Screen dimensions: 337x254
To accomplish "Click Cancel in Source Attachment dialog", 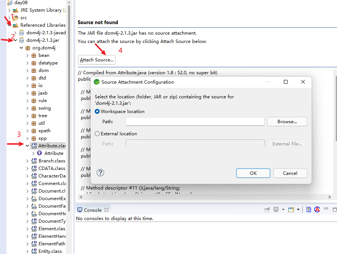I will (290, 173).
